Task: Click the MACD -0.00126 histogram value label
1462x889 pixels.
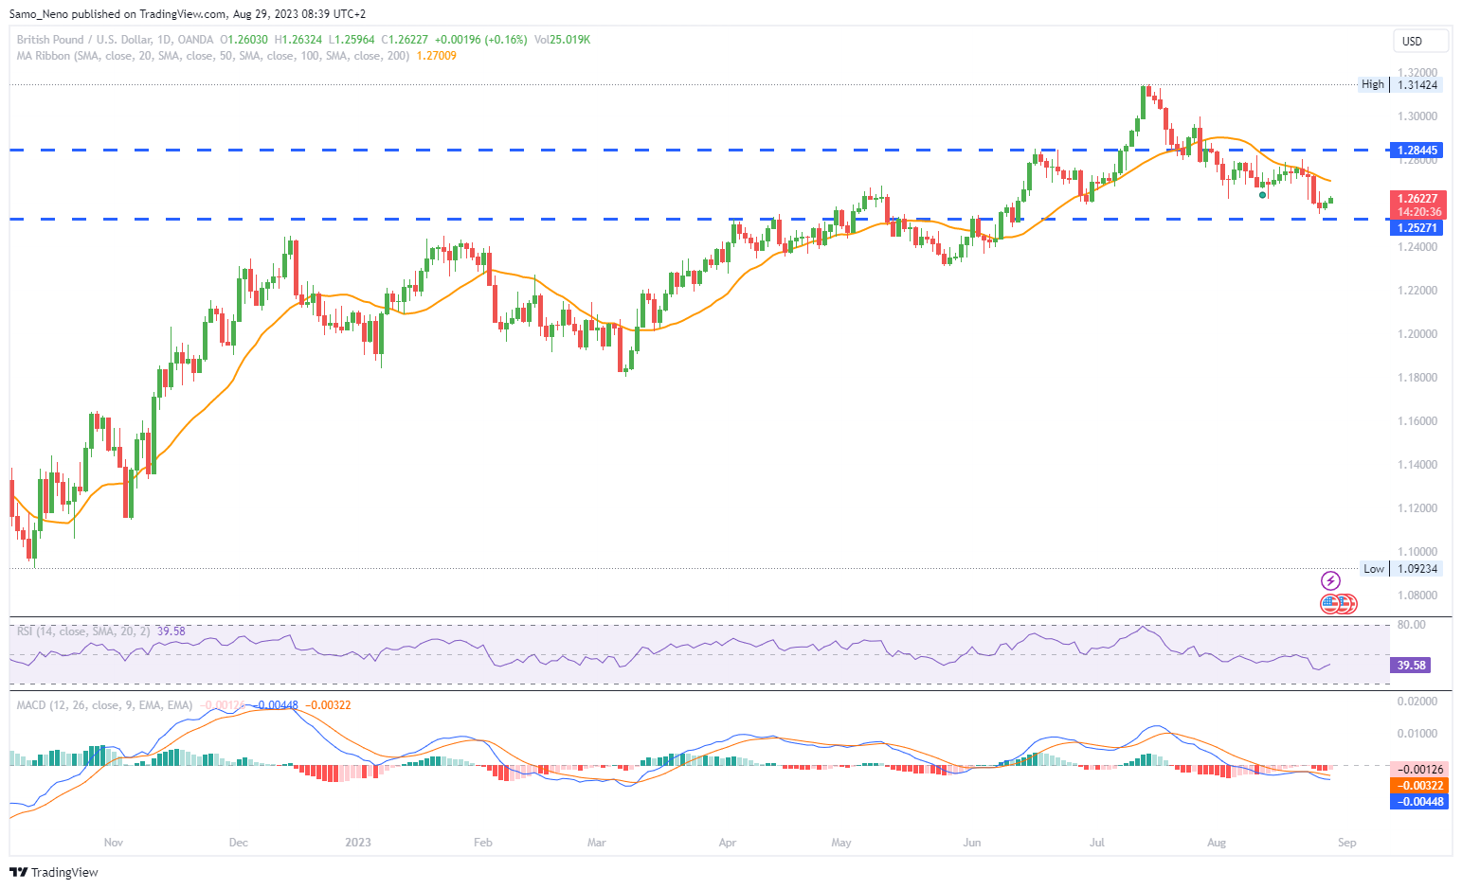Action: point(1418,769)
